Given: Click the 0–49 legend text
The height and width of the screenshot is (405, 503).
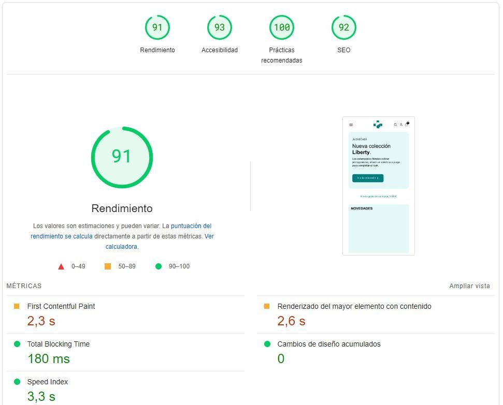Looking at the screenshot, I should coord(78,266).
